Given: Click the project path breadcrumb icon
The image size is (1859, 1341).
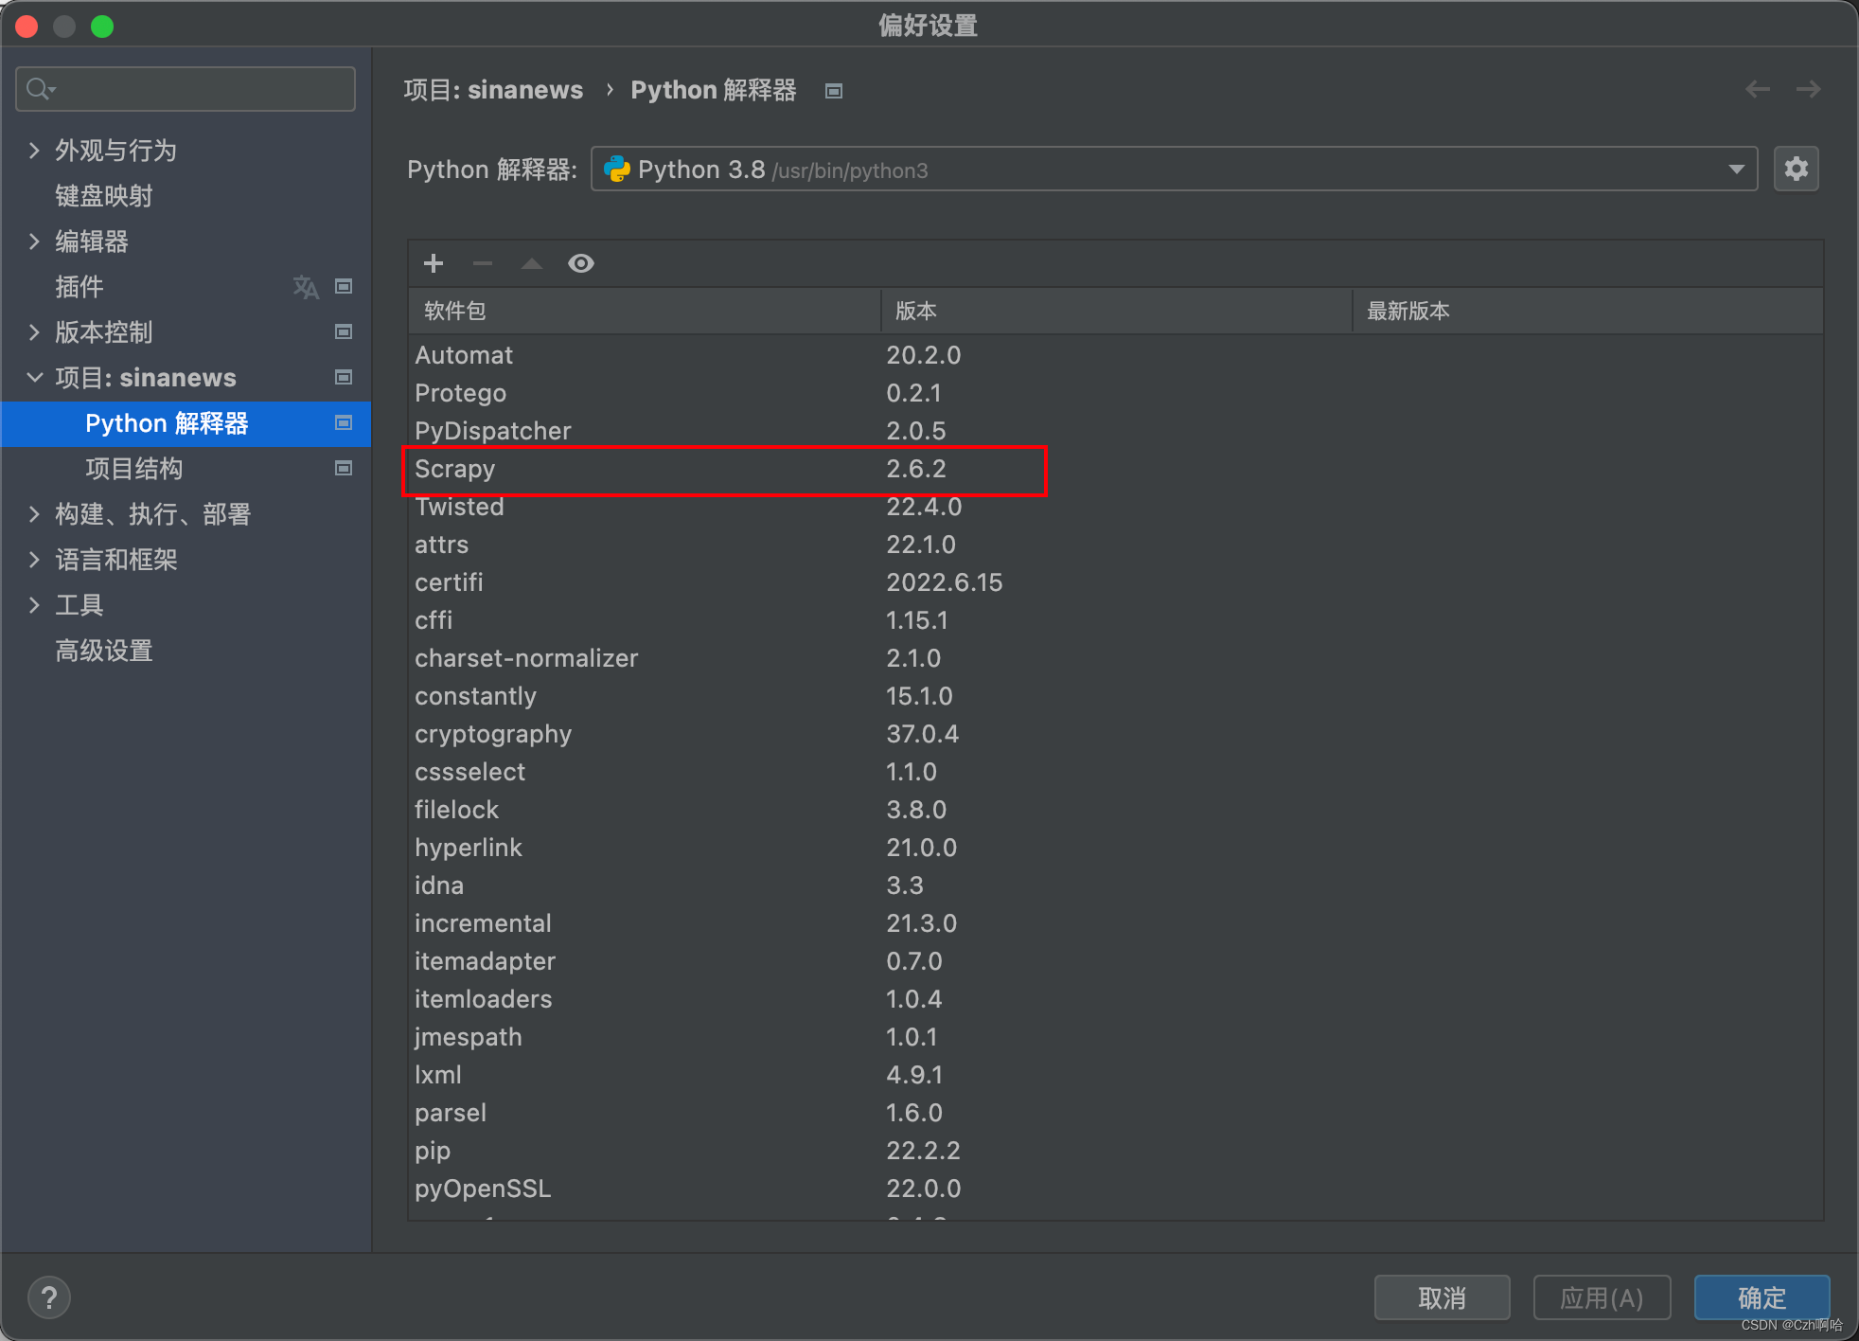Looking at the screenshot, I should [x=834, y=91].
